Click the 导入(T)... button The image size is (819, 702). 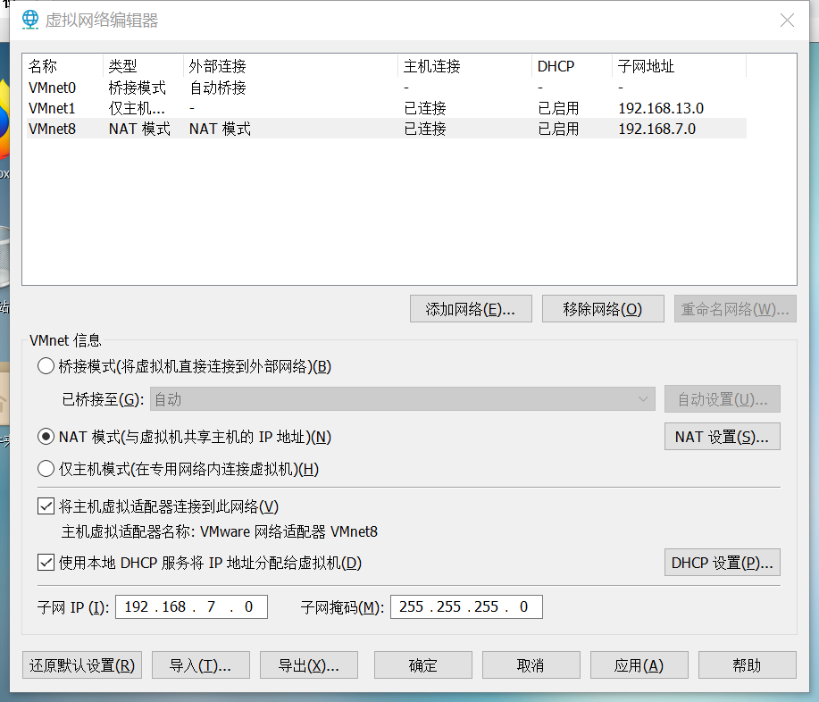coord(201,665)
